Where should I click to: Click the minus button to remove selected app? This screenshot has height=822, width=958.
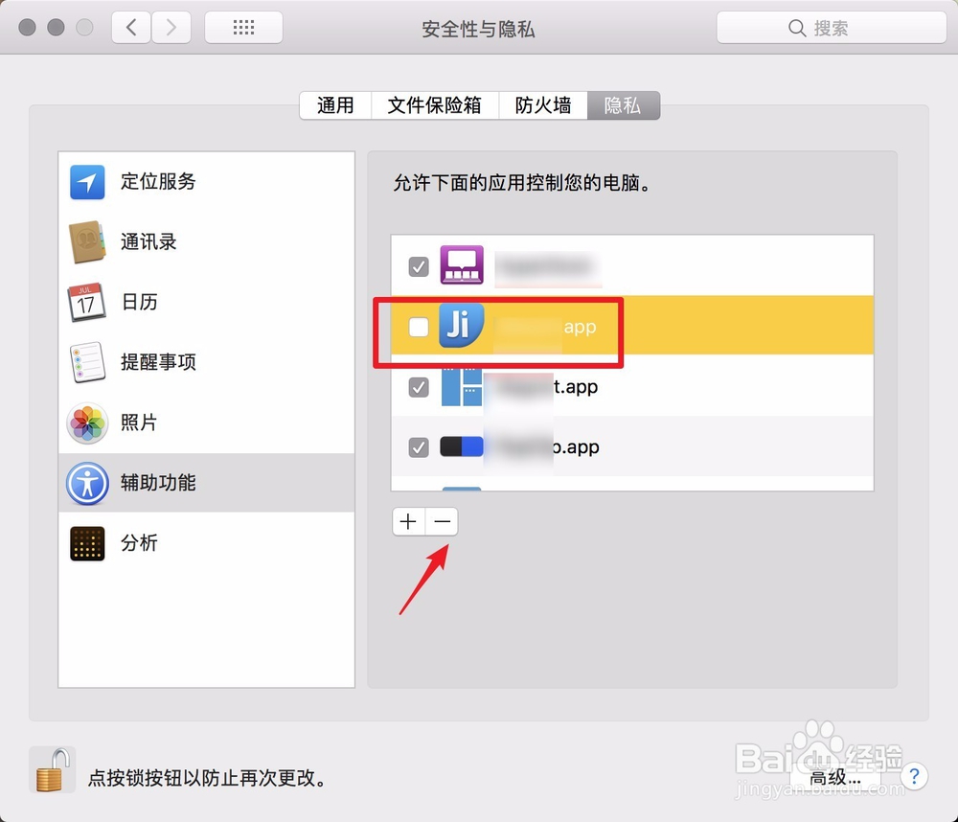coord(442,521)
